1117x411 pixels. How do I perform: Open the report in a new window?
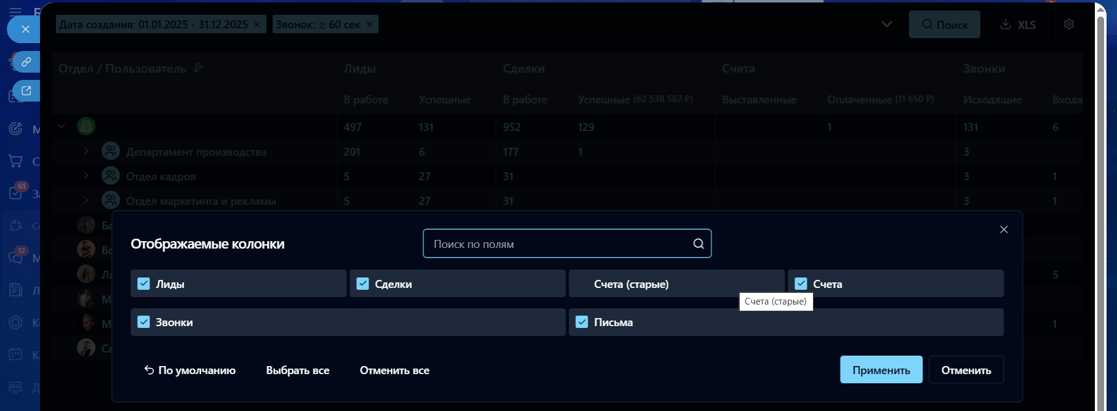click(x=26, y=90)
